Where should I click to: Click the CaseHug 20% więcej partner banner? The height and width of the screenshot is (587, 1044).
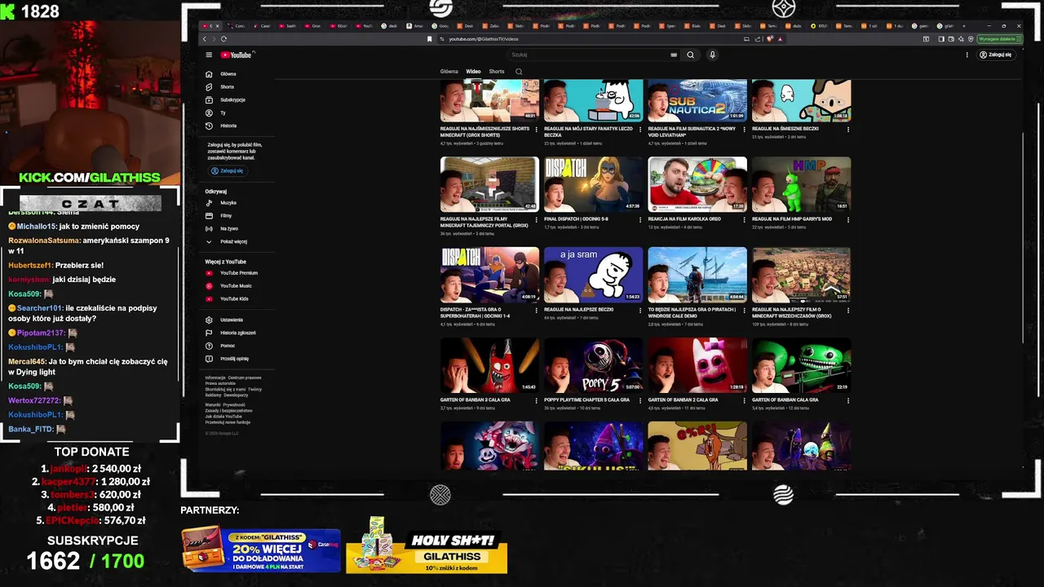click(261, 550)
